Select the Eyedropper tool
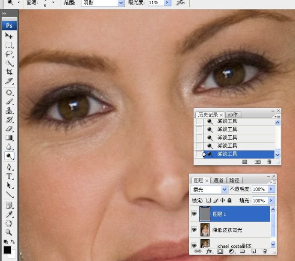This screenshot has width=295, height=261. click(x=9, y=214)
